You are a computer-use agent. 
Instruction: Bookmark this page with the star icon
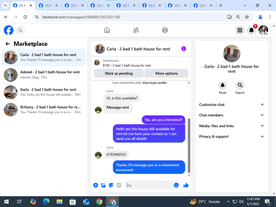[x=247, y=17]
